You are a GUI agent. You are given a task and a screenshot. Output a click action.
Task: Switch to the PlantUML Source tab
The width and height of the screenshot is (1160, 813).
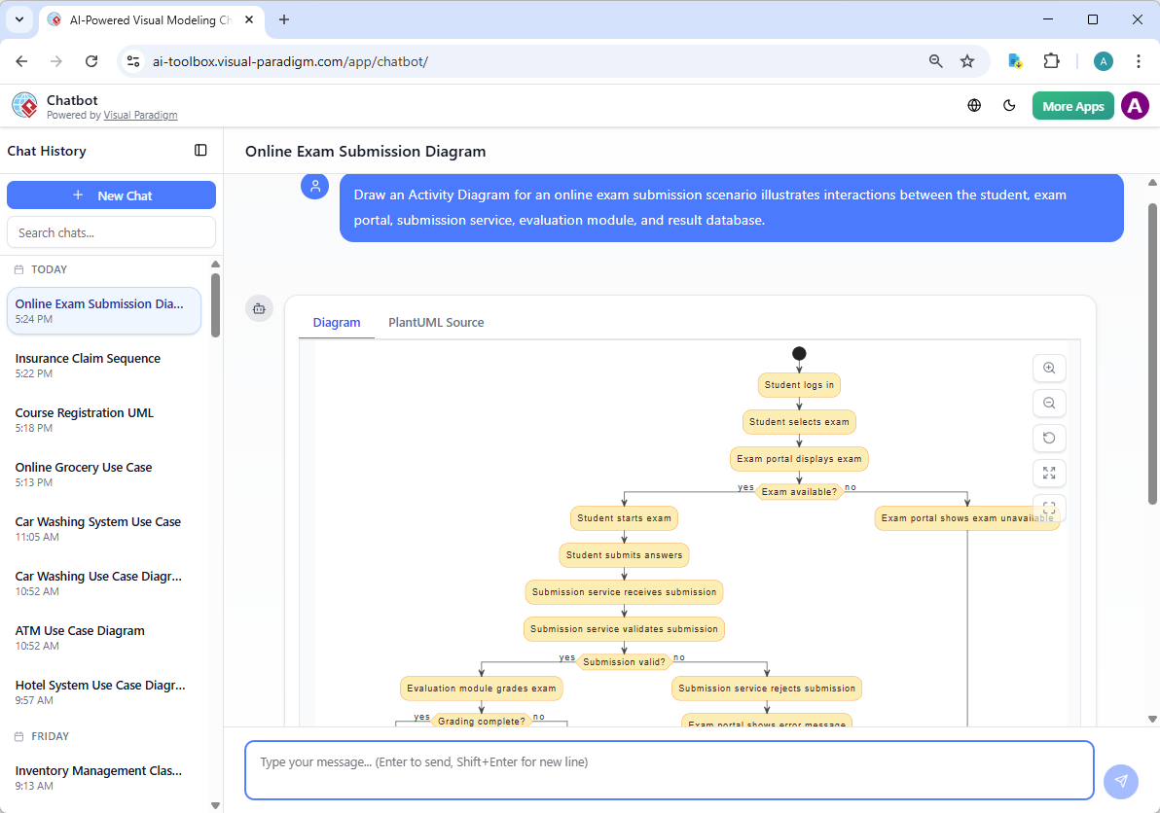click(x=436, y=322)
